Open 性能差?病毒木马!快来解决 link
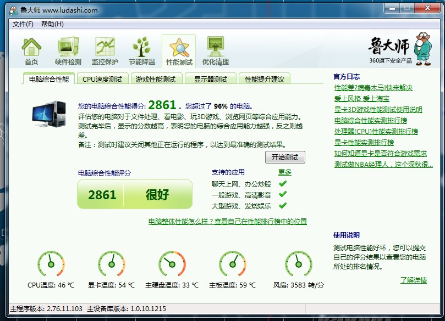 coord(373,88)
